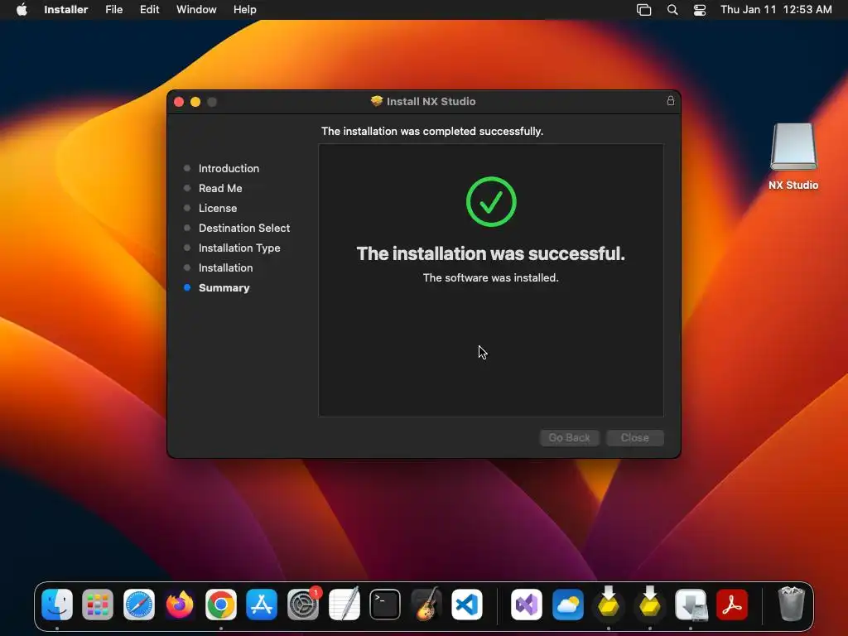Click the Introduction step in sidebar
This screenshot has height=636, width=848.
tap(229, 168)
